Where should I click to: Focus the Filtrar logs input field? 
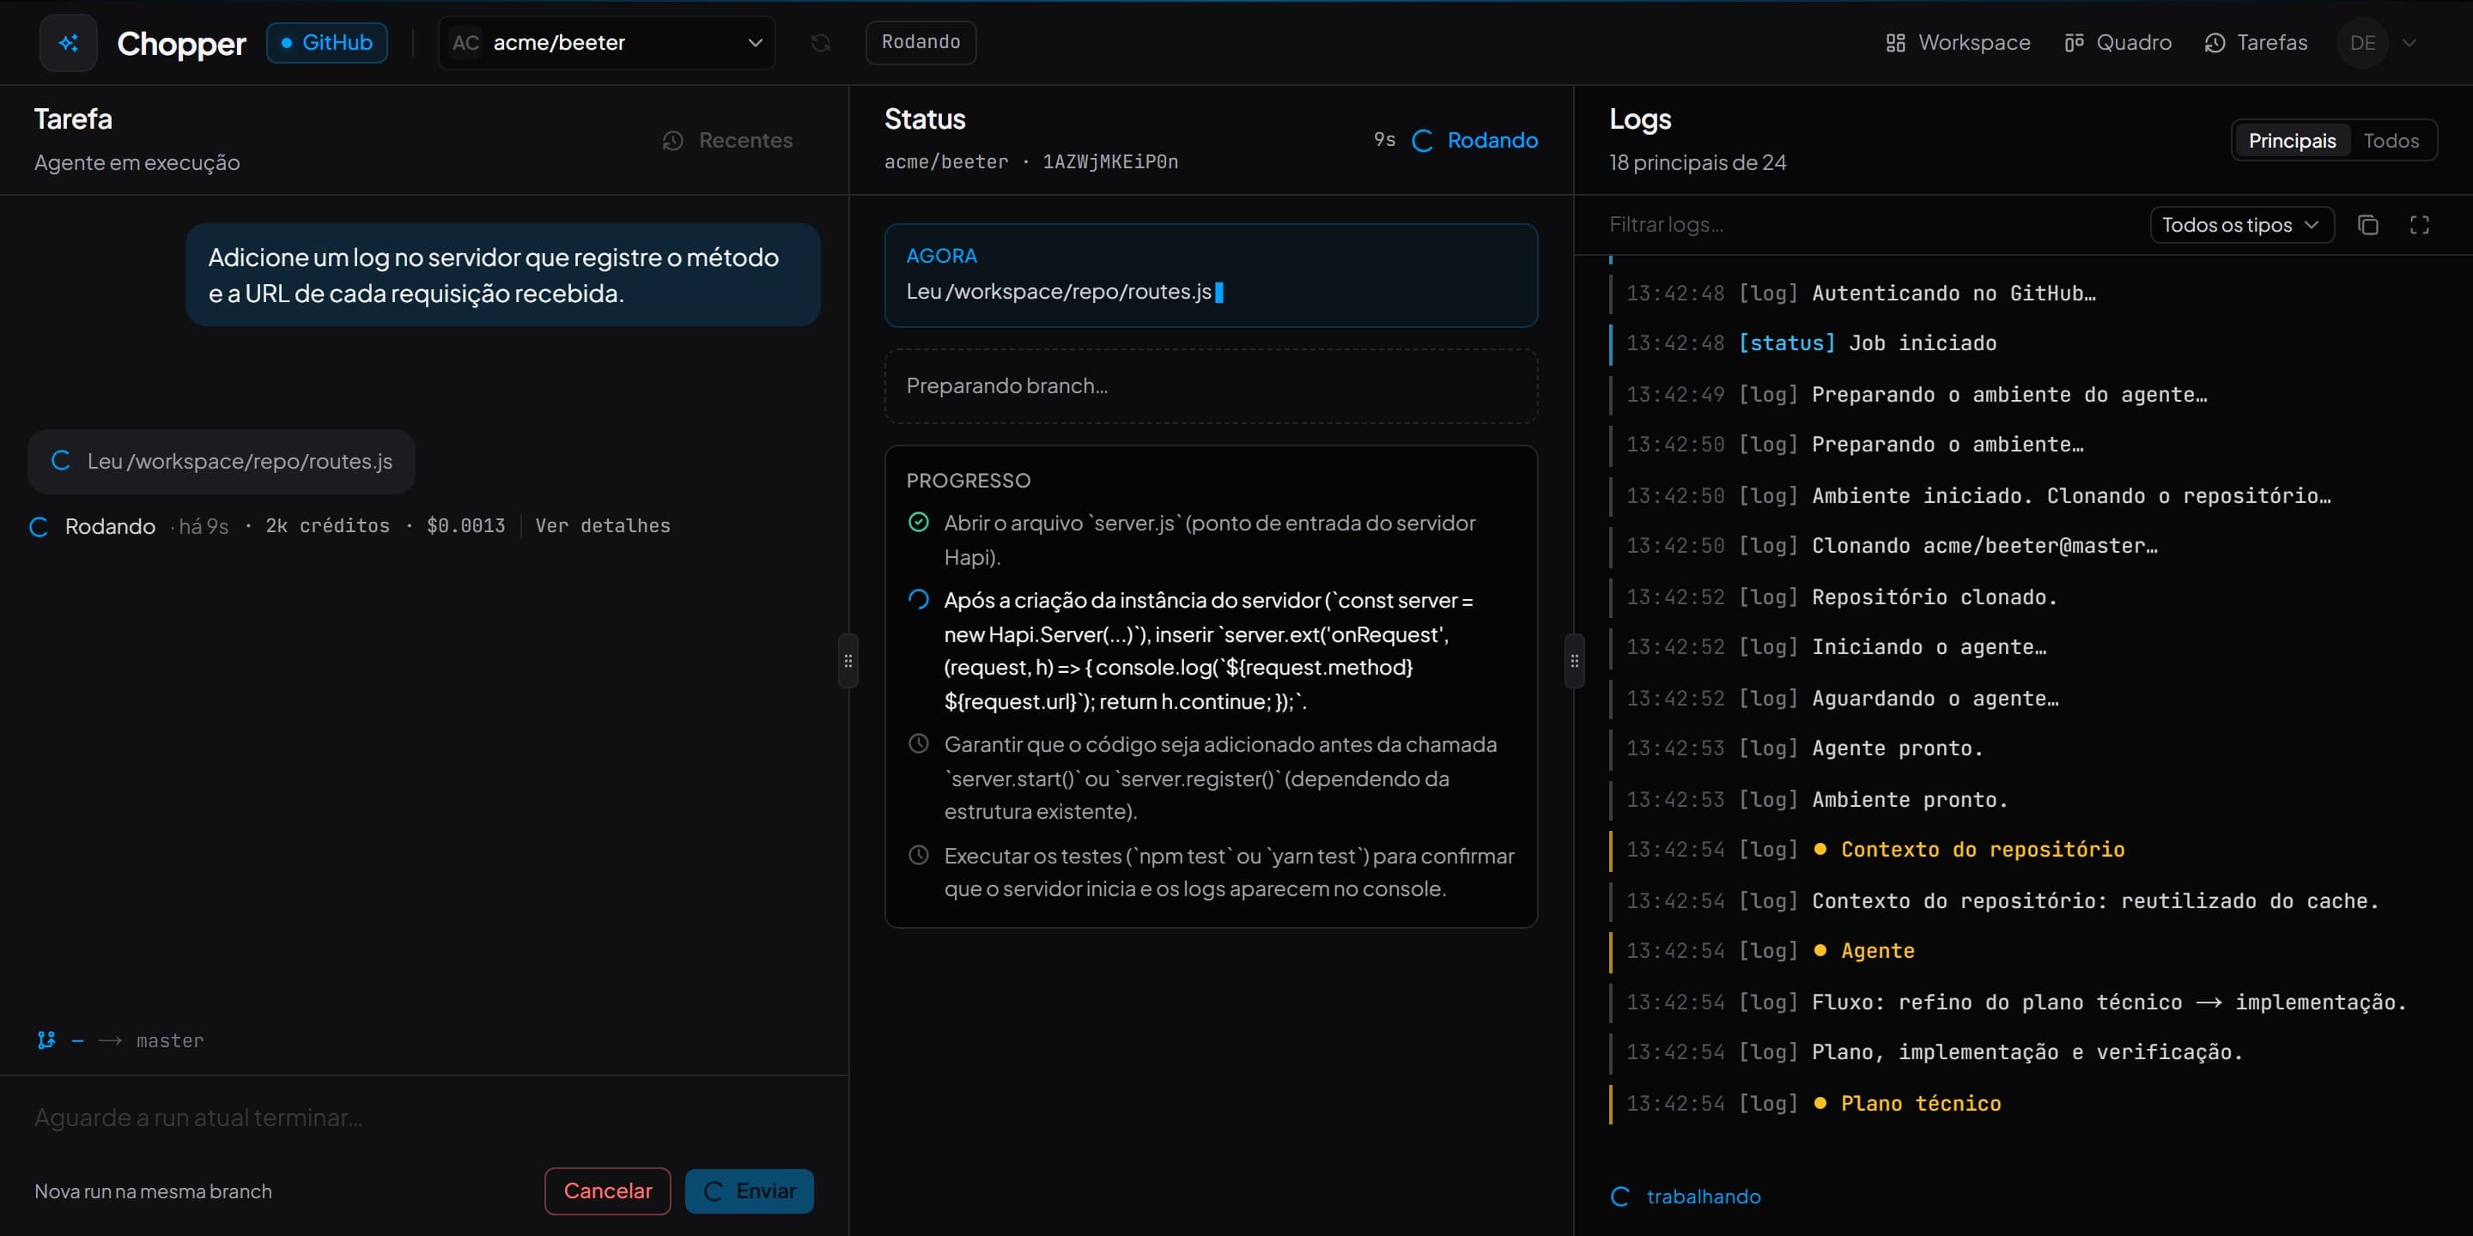[1872, 225]
